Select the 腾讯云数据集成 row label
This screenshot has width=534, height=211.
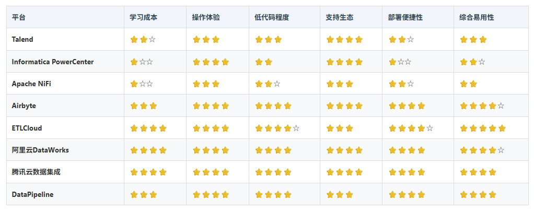coord(36,172)
